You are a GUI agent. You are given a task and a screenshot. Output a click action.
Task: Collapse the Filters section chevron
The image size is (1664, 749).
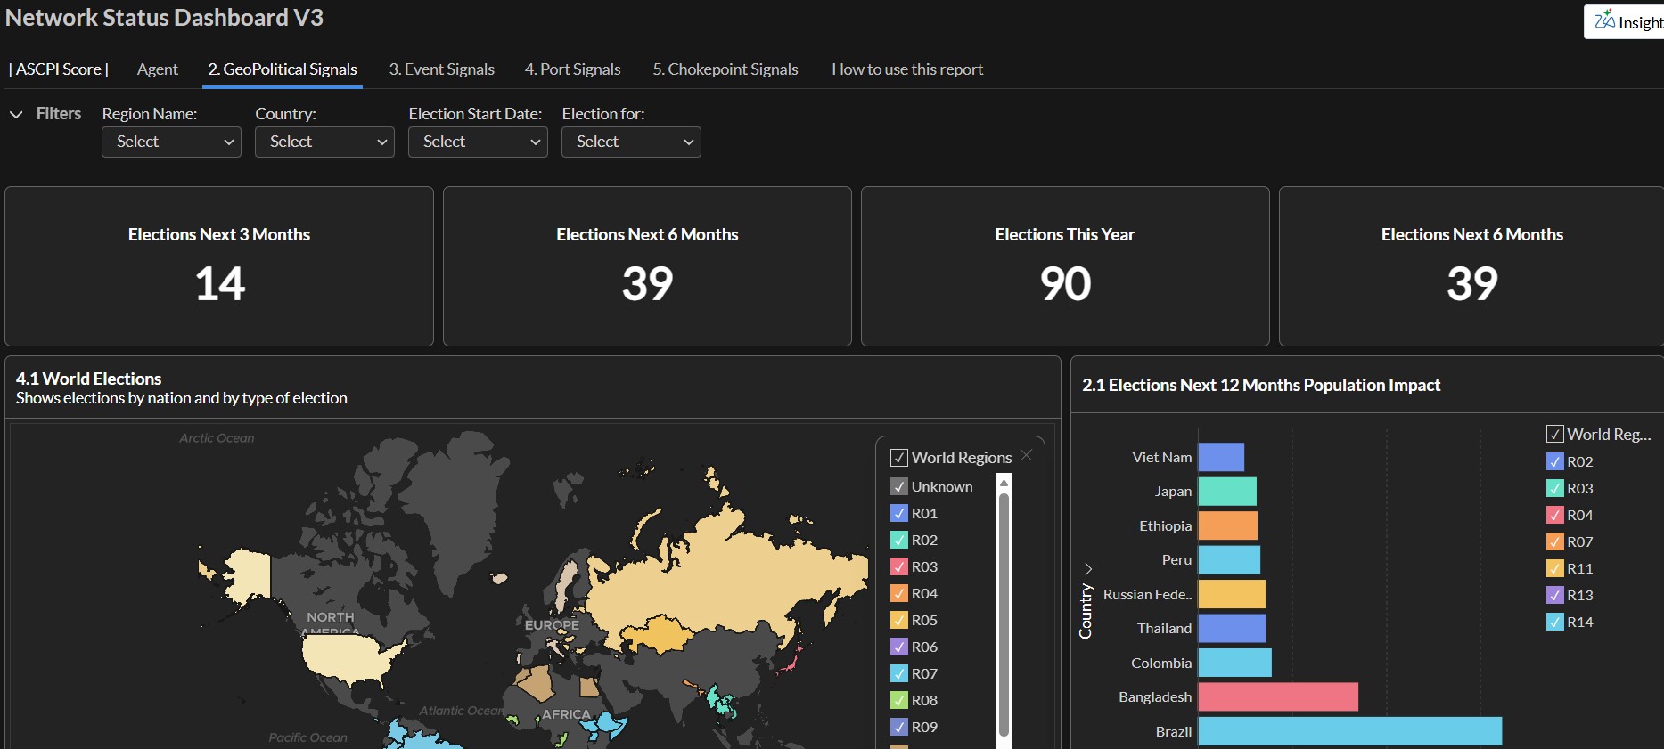click(16, 114)
